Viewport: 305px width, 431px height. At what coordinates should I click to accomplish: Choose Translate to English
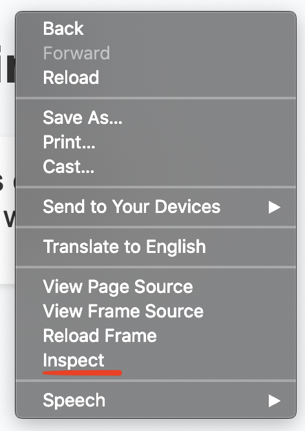click(156, 246)
